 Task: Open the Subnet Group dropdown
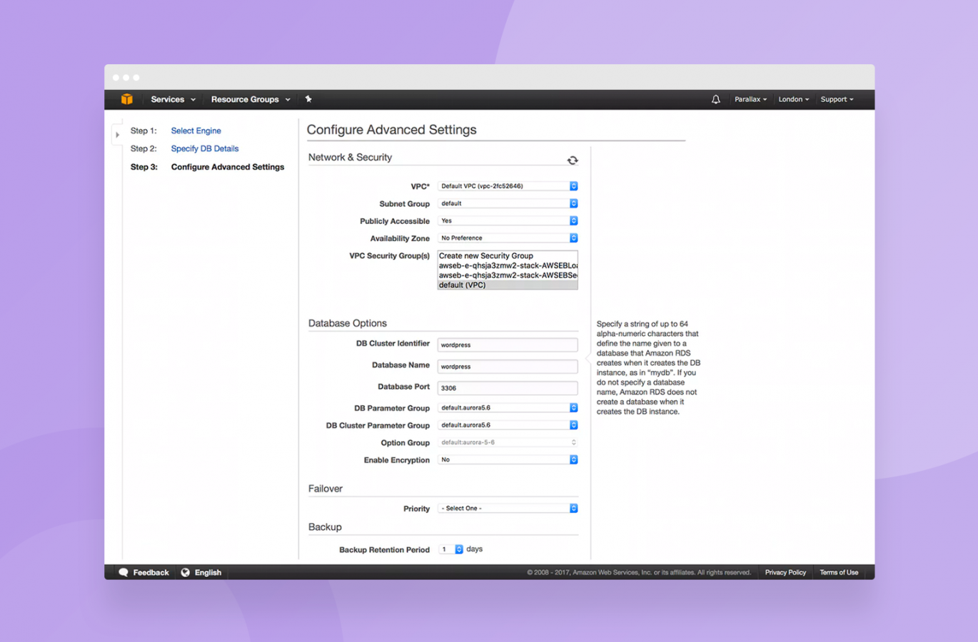508,203
